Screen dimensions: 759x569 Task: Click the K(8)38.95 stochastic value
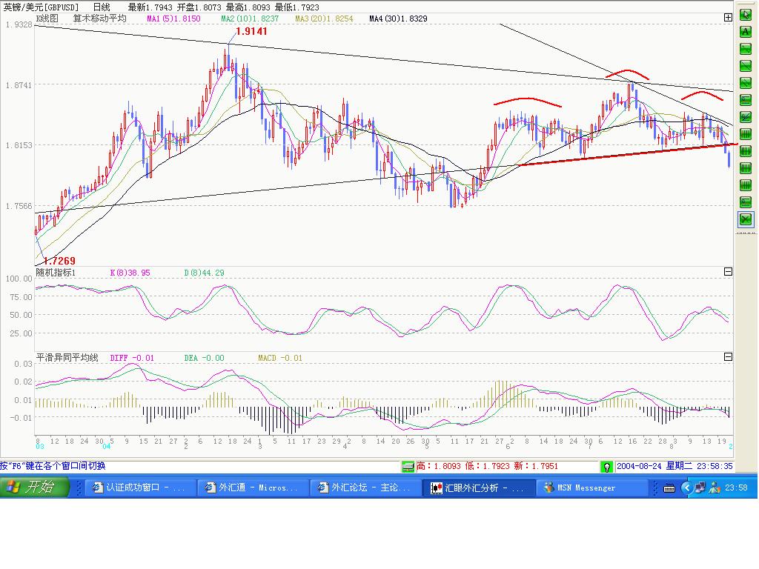(x=130, y=273)
